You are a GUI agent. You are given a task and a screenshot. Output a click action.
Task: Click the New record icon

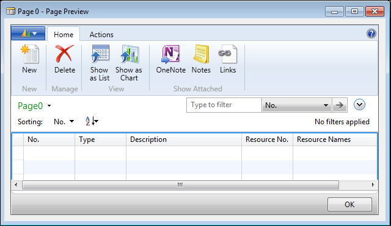coord(30,54)
